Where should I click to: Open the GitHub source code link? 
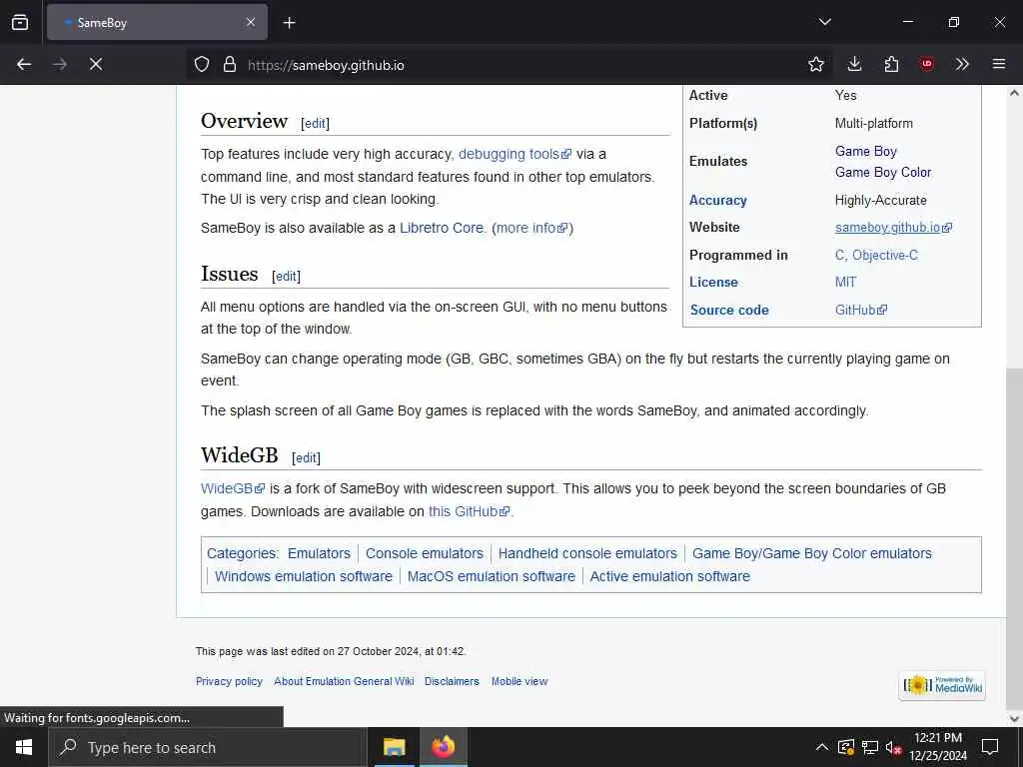coord(860,310)
